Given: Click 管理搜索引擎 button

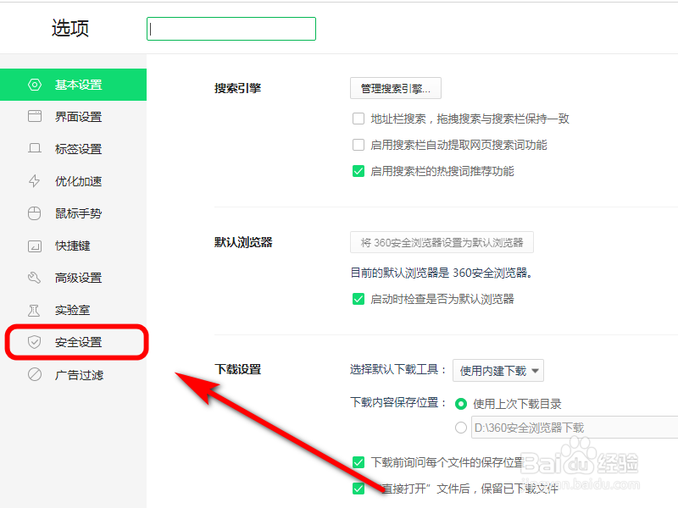Looking at the screenshot, I should [x=396, y=88].
